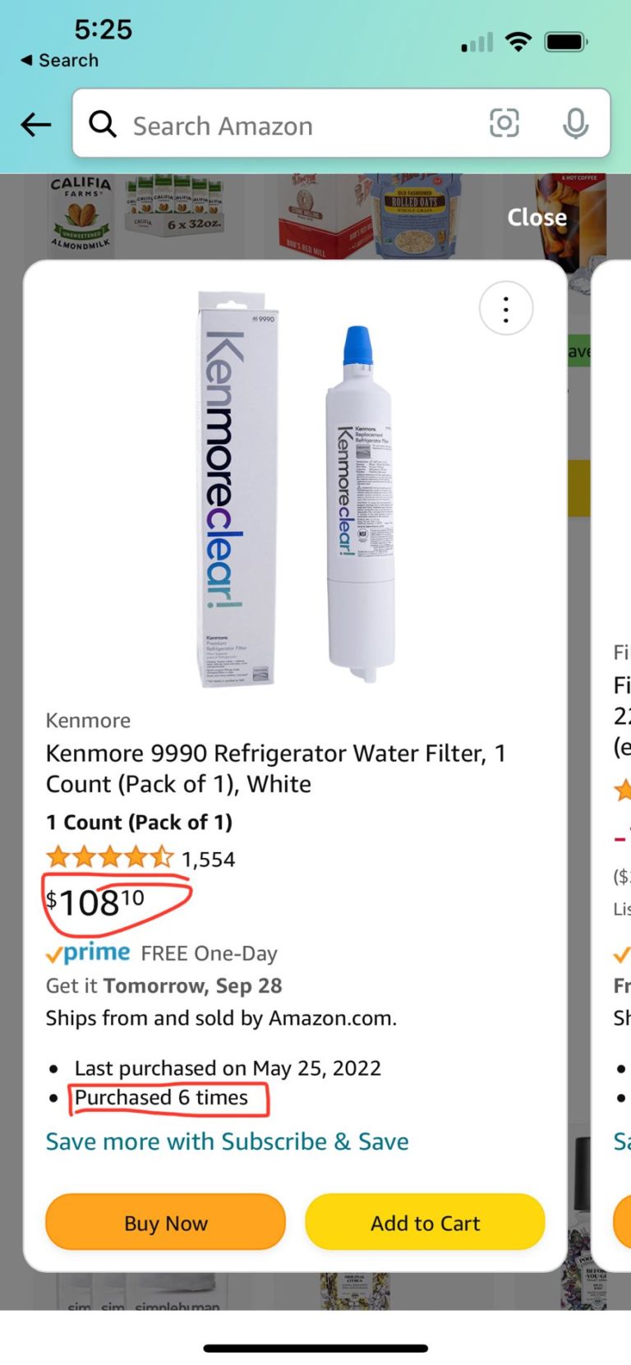Screen dimensions: 631x1365
Task: Open the Kenmore 9990 Water Filter title
Action: [x=276, y=768]
